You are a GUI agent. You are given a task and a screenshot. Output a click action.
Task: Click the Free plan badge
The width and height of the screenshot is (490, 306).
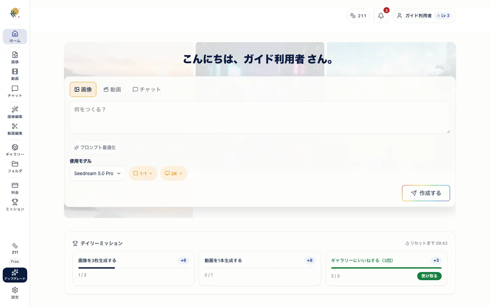point(15,261)
